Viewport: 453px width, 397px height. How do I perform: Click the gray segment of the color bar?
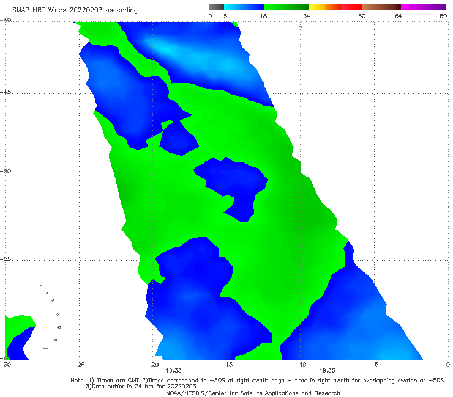pos(217,7)
